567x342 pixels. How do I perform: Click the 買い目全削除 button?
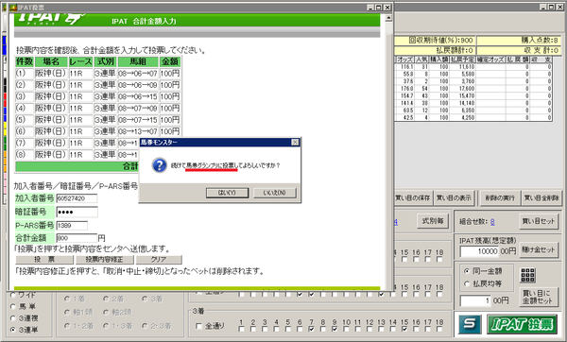click(541, 197)
